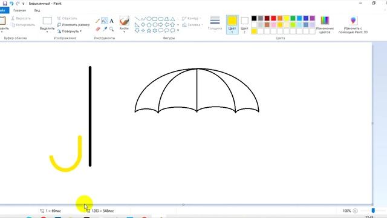Screen dimensions: 387x218
Task: Pick the Triangle shape
Action: pos(173,19)
